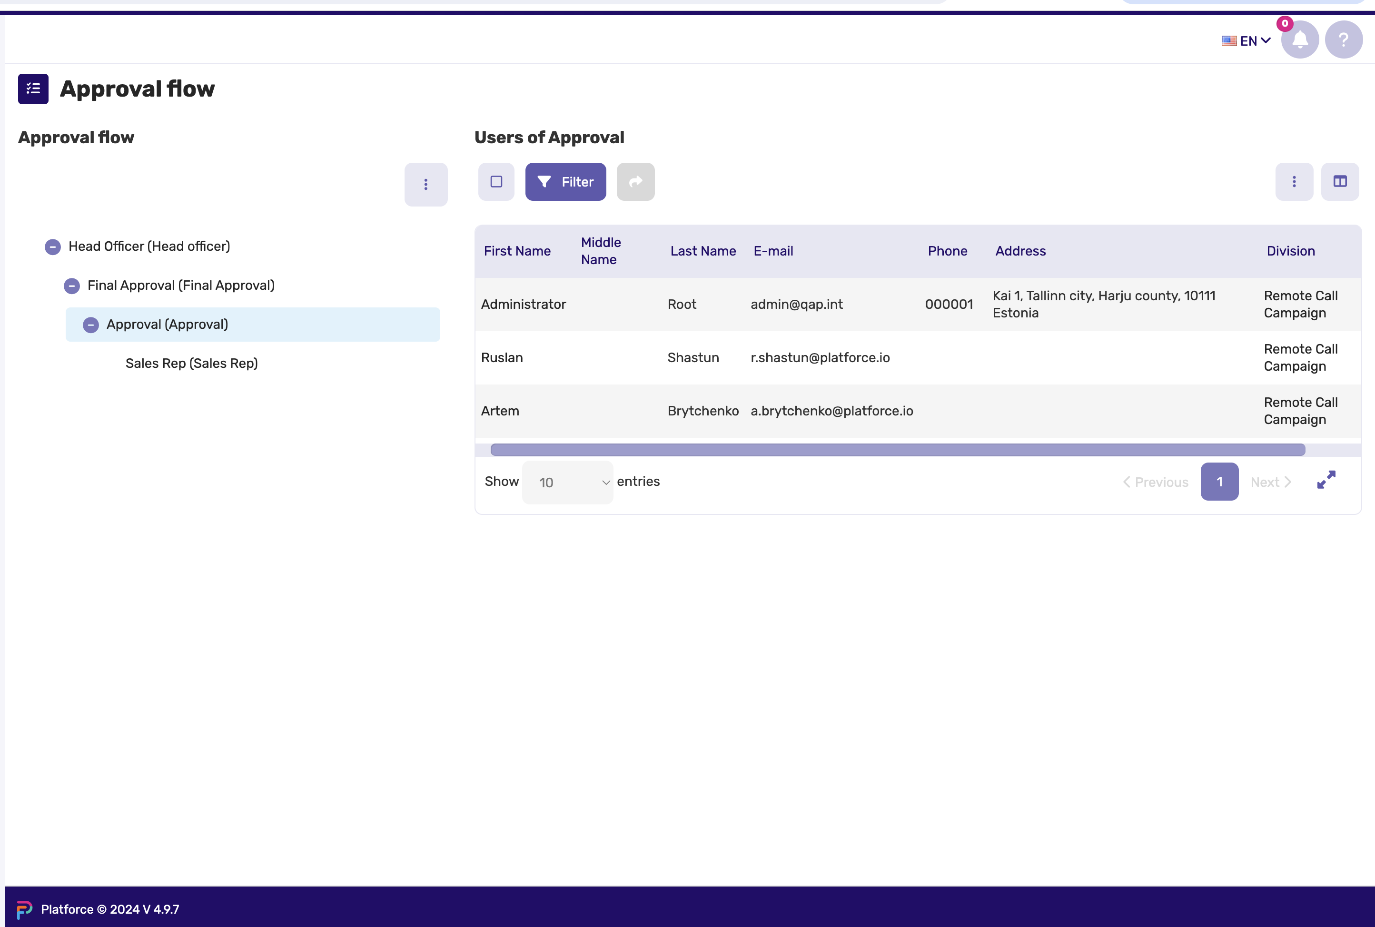Click the expand fullscreen icon bottom right of table
The width and height of the screenshot is (1375, 927).
[x=1326, y=480]
